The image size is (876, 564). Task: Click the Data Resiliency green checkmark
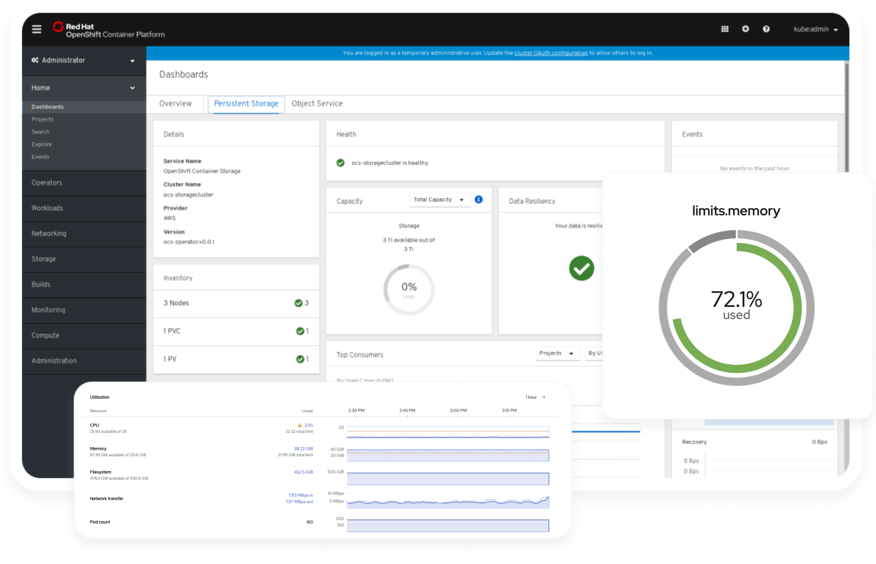(x=581, y=268)
